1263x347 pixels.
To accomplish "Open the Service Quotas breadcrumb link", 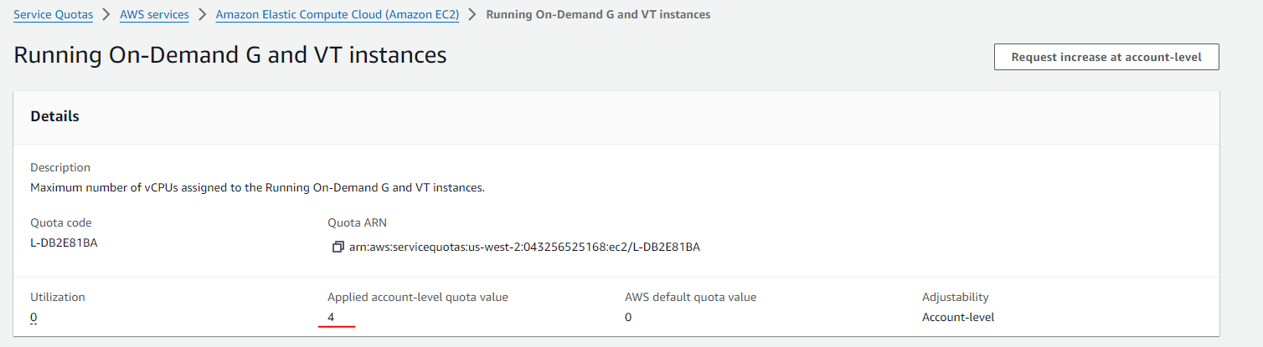I will click(x=54, y=14).
